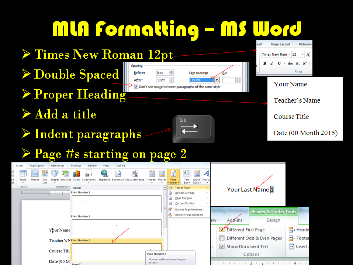Apply subscript formatting

coord(297,63)
